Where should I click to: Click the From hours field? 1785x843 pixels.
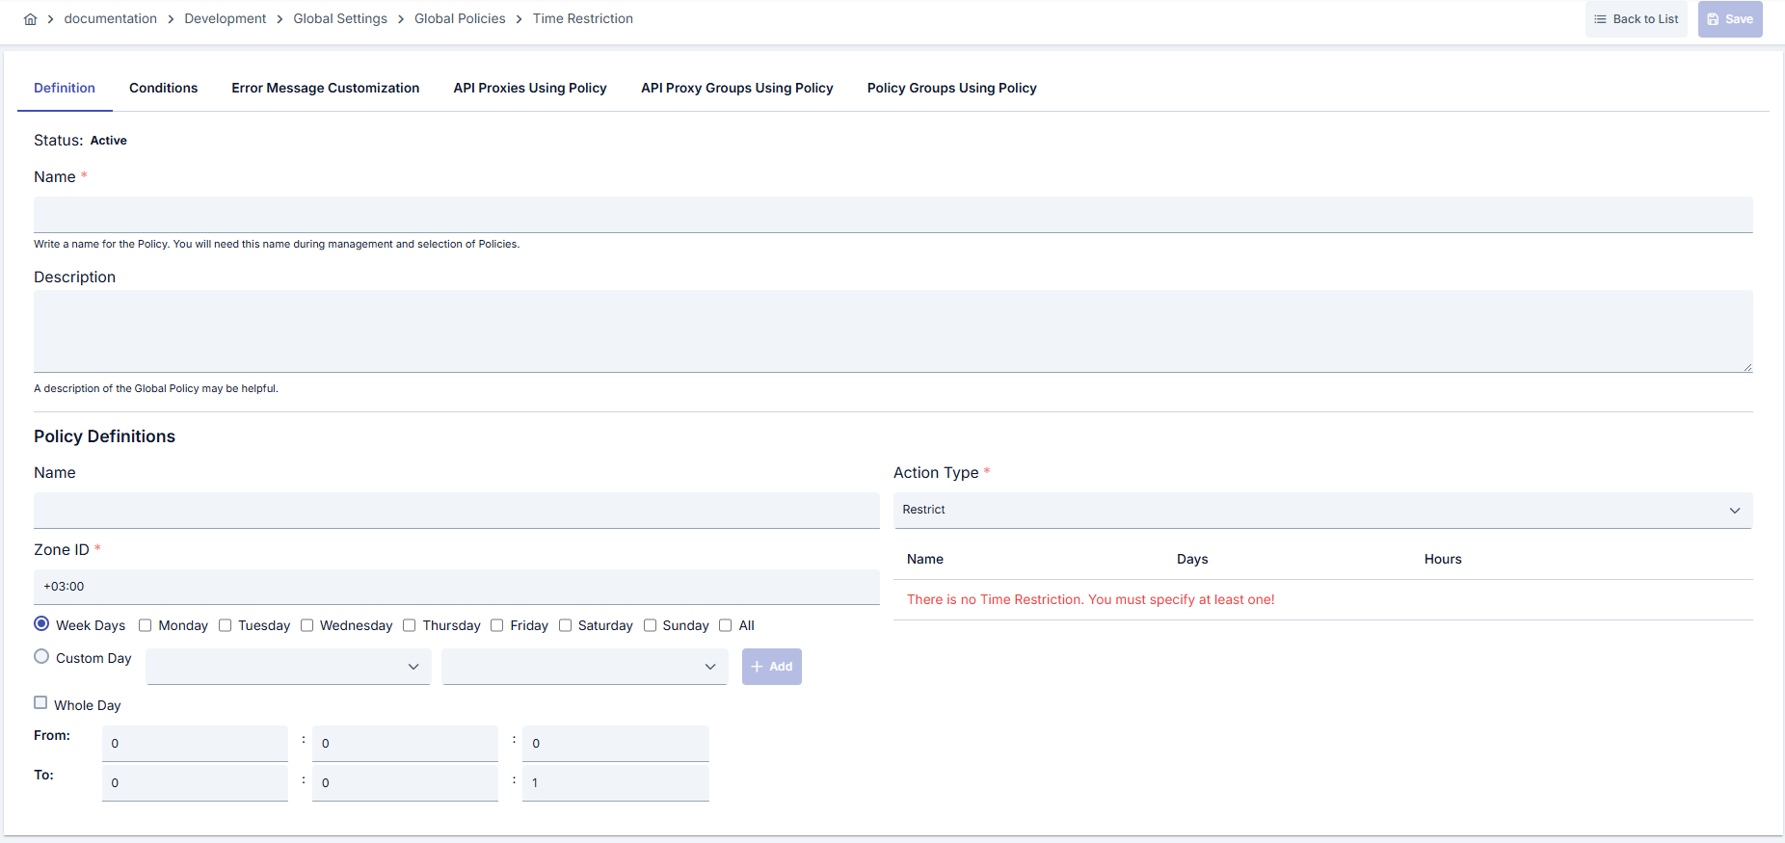pyautogui.click(x=195, y=744)
